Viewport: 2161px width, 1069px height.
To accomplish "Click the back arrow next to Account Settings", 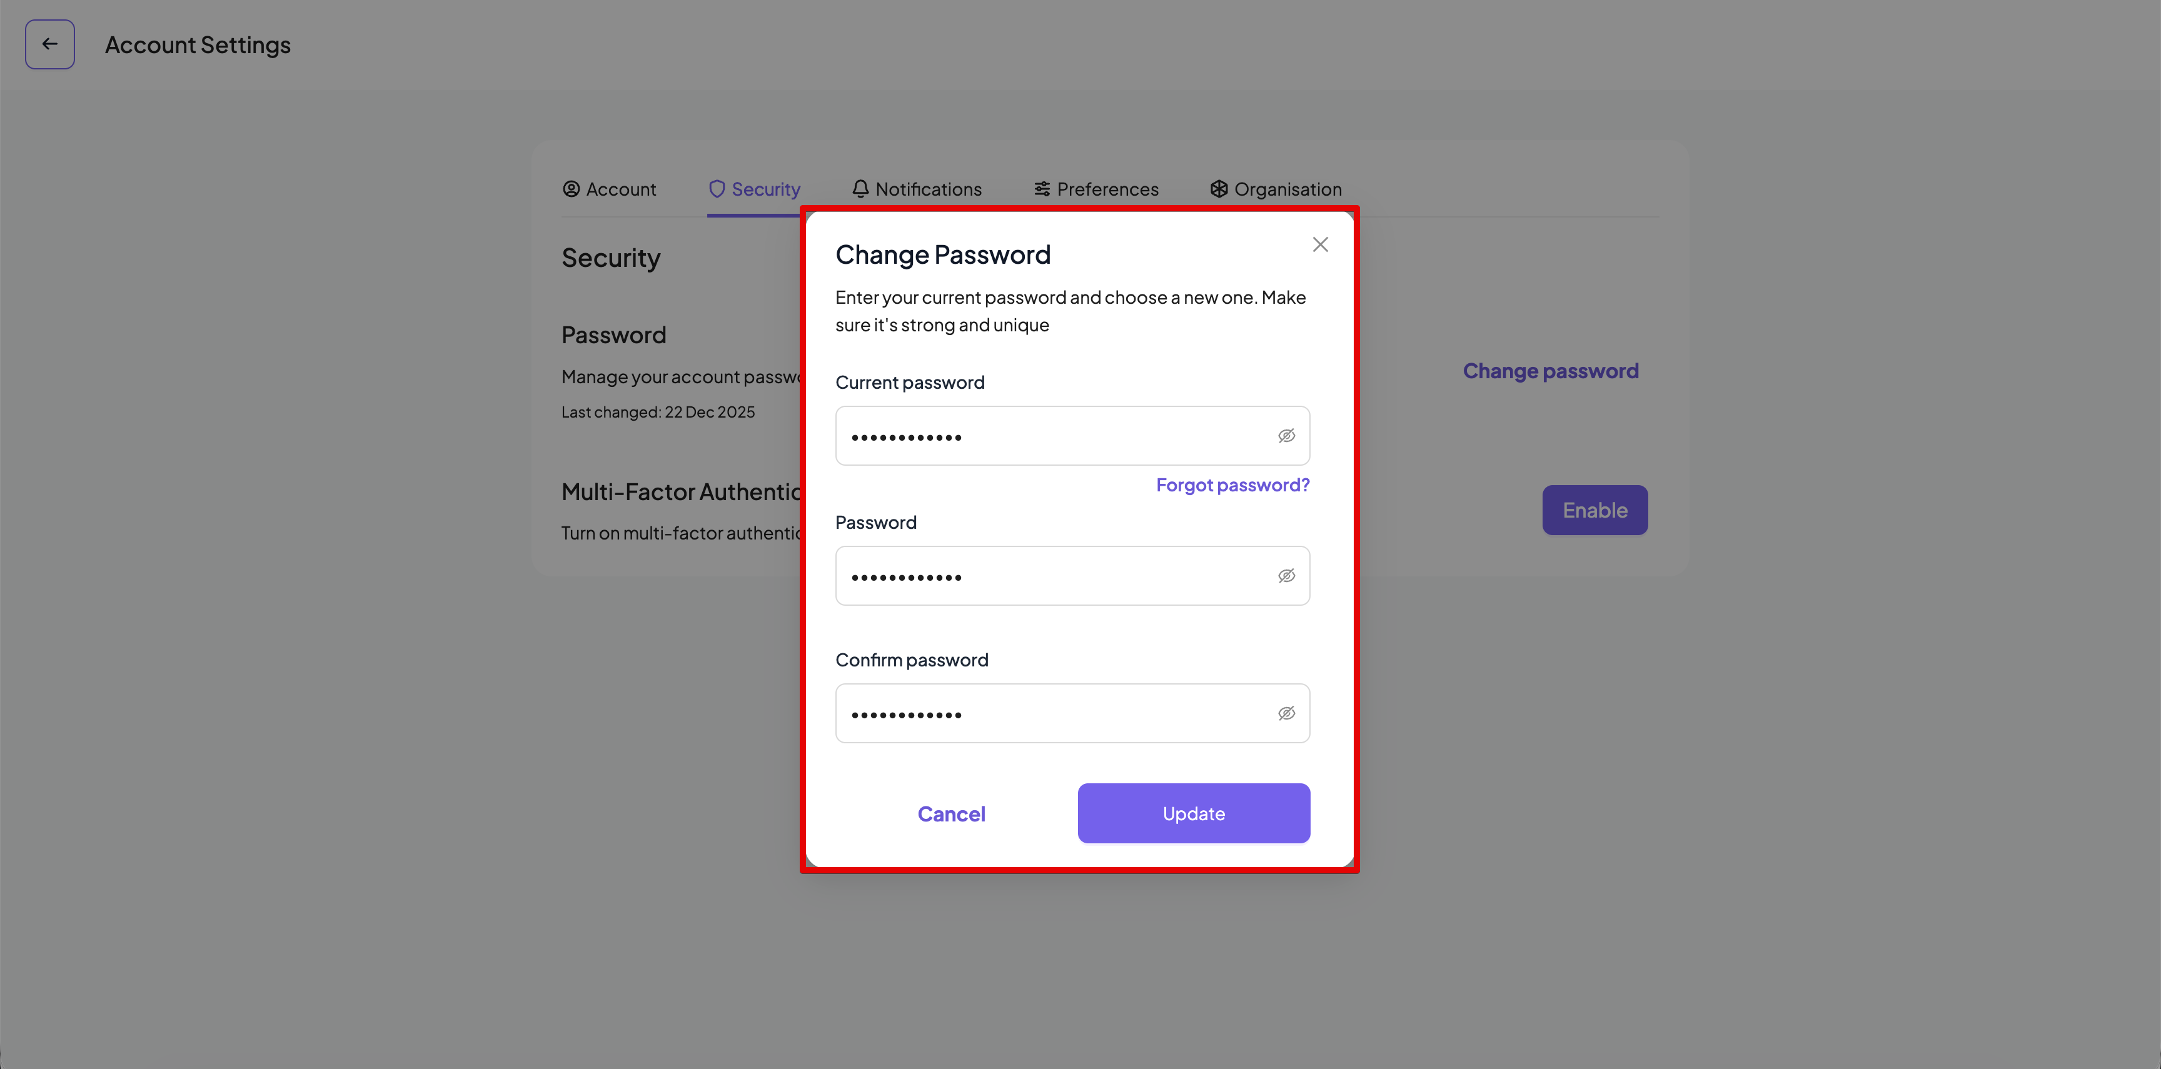I will coord(49,44).
